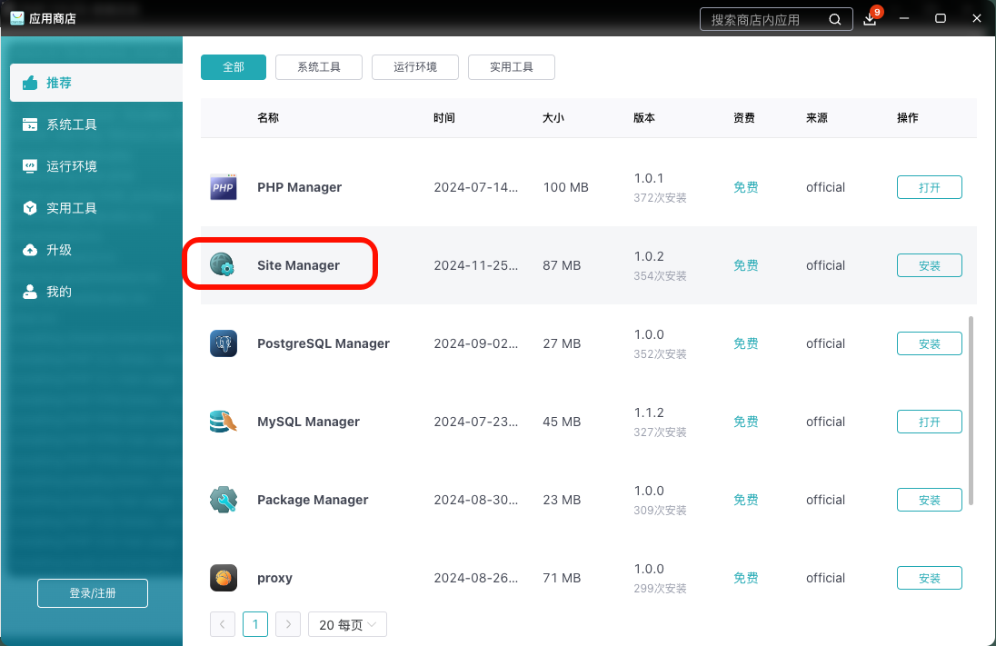Click the 登录/注册 button
Image resolution: width=996 pixels, height=646 pixels.
[92, 593]
